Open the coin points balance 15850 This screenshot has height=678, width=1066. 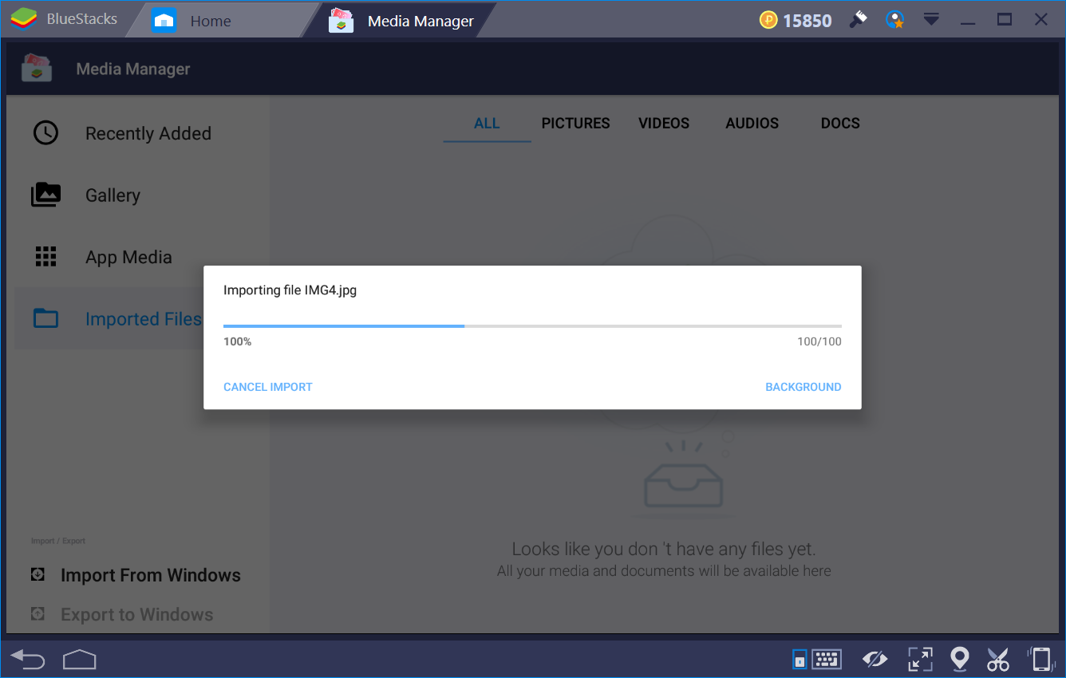click(795, 21)
